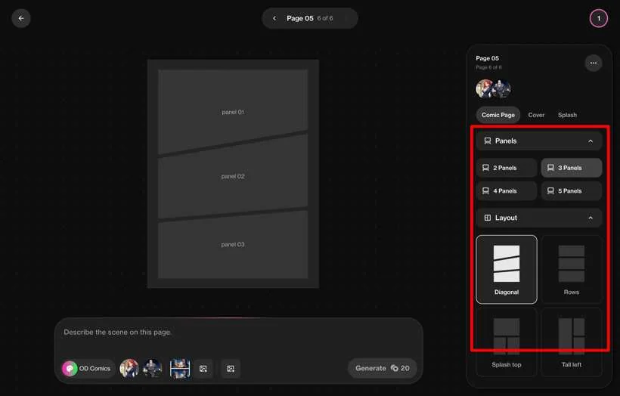The height and width of the screenshot is (396, 620).
Task: Click the dark character avatar in the prompt bar
Action: pyautogui.click(x=152, y=368)
